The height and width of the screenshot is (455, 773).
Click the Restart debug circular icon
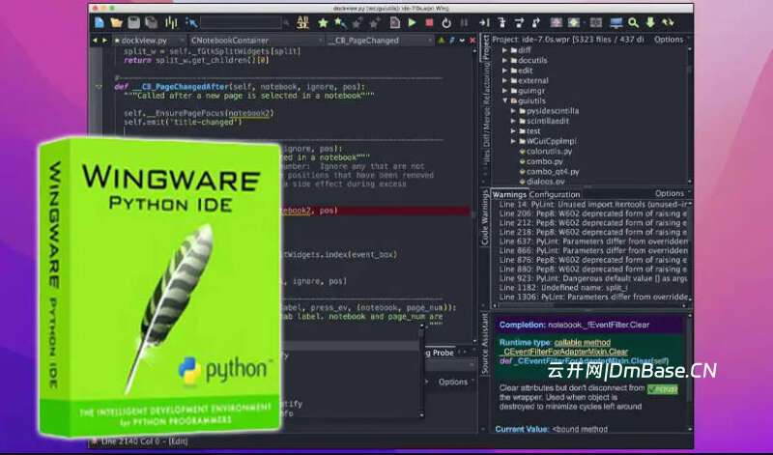tap(446, 22)
